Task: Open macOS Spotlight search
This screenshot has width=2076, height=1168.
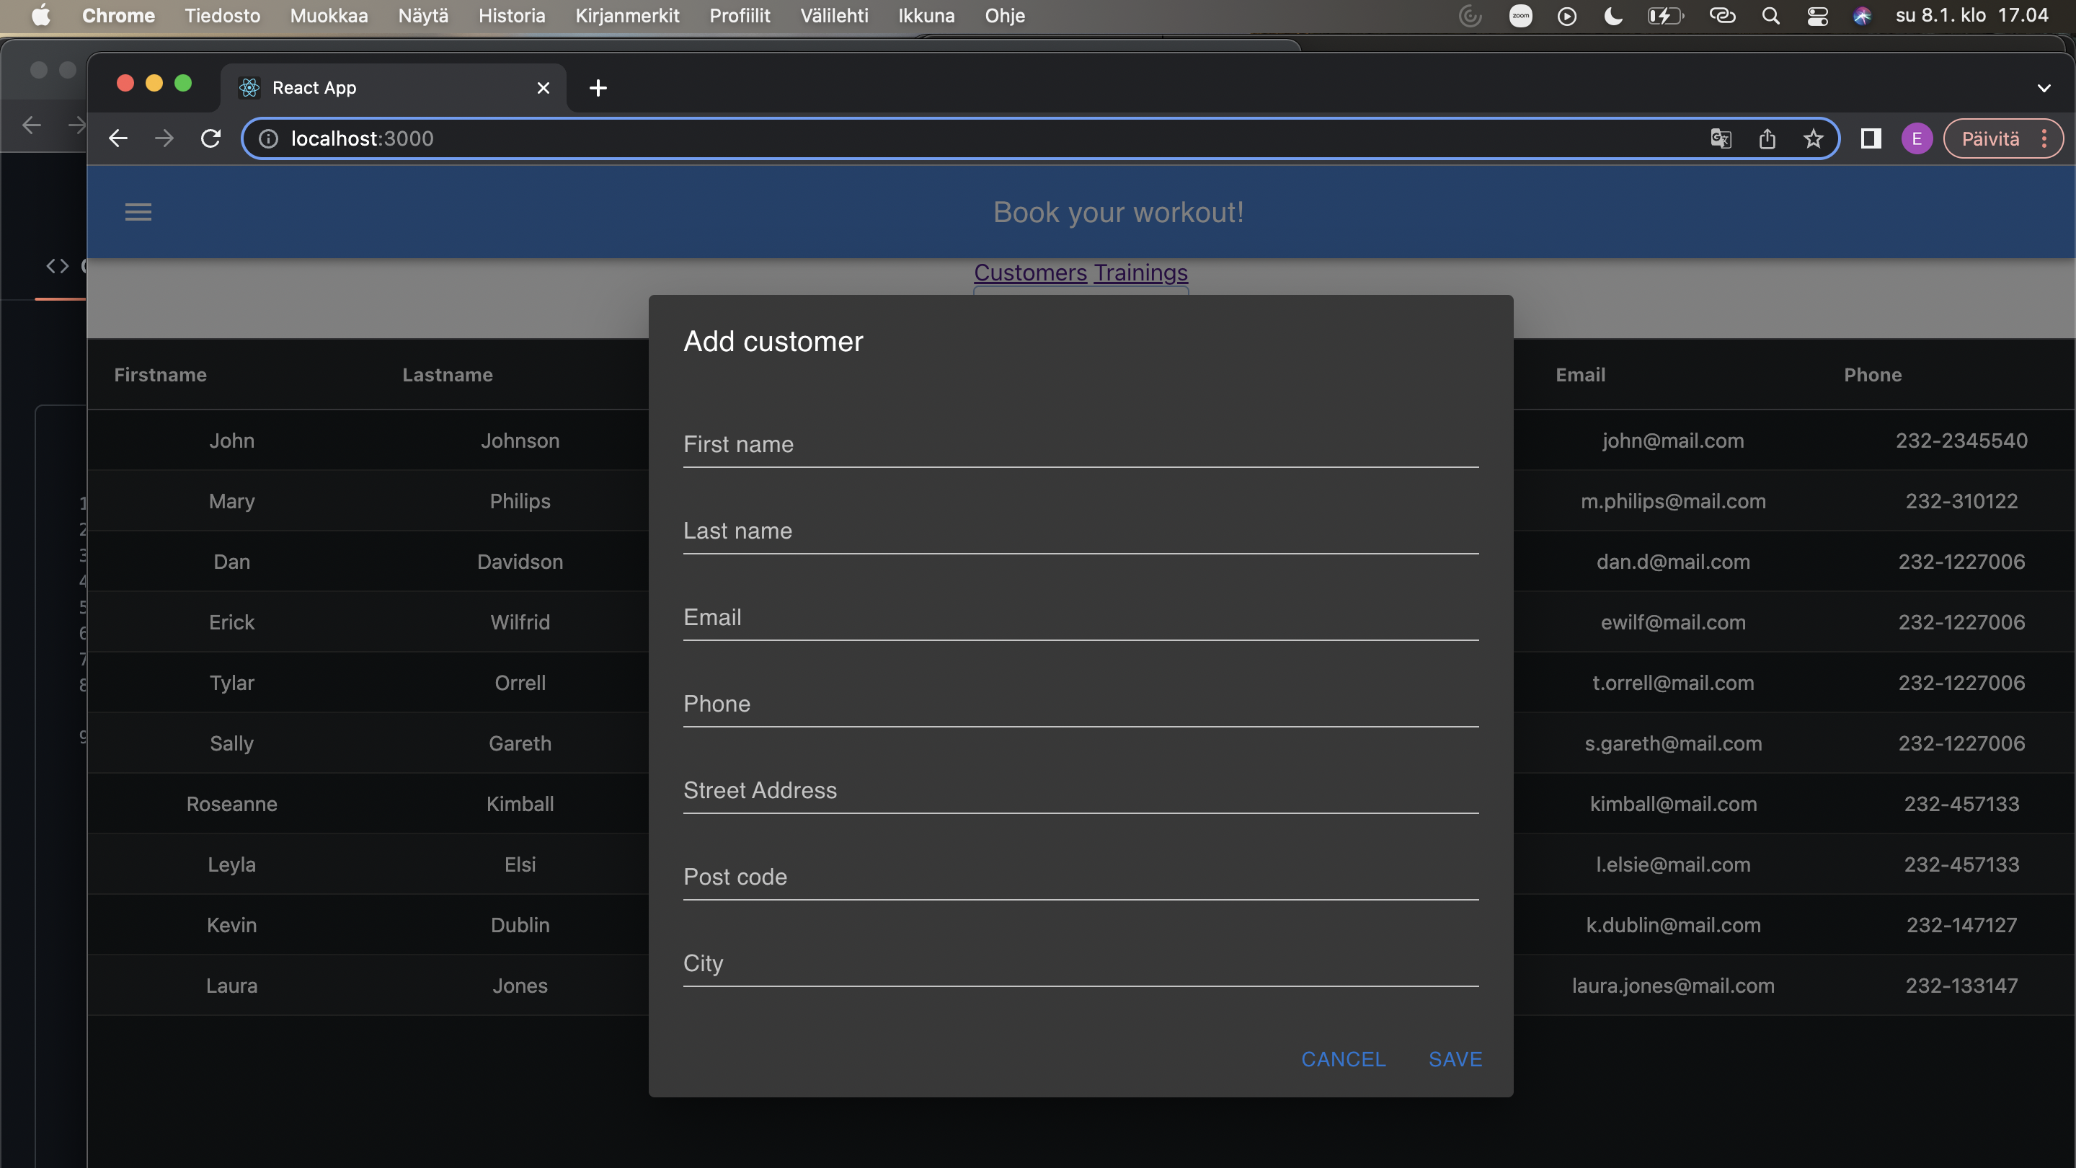Action: point(1770,16)
